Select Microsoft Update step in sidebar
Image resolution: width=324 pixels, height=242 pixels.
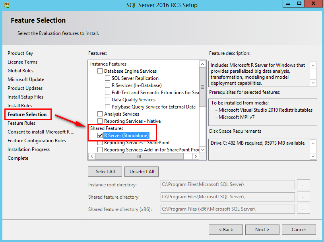pos(26,79)
